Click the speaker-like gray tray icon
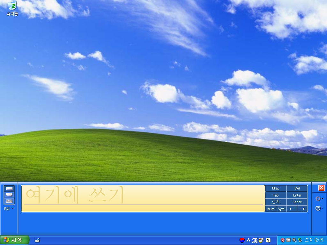The height and width of the screenshot is (245, 327). click(294, 240)
